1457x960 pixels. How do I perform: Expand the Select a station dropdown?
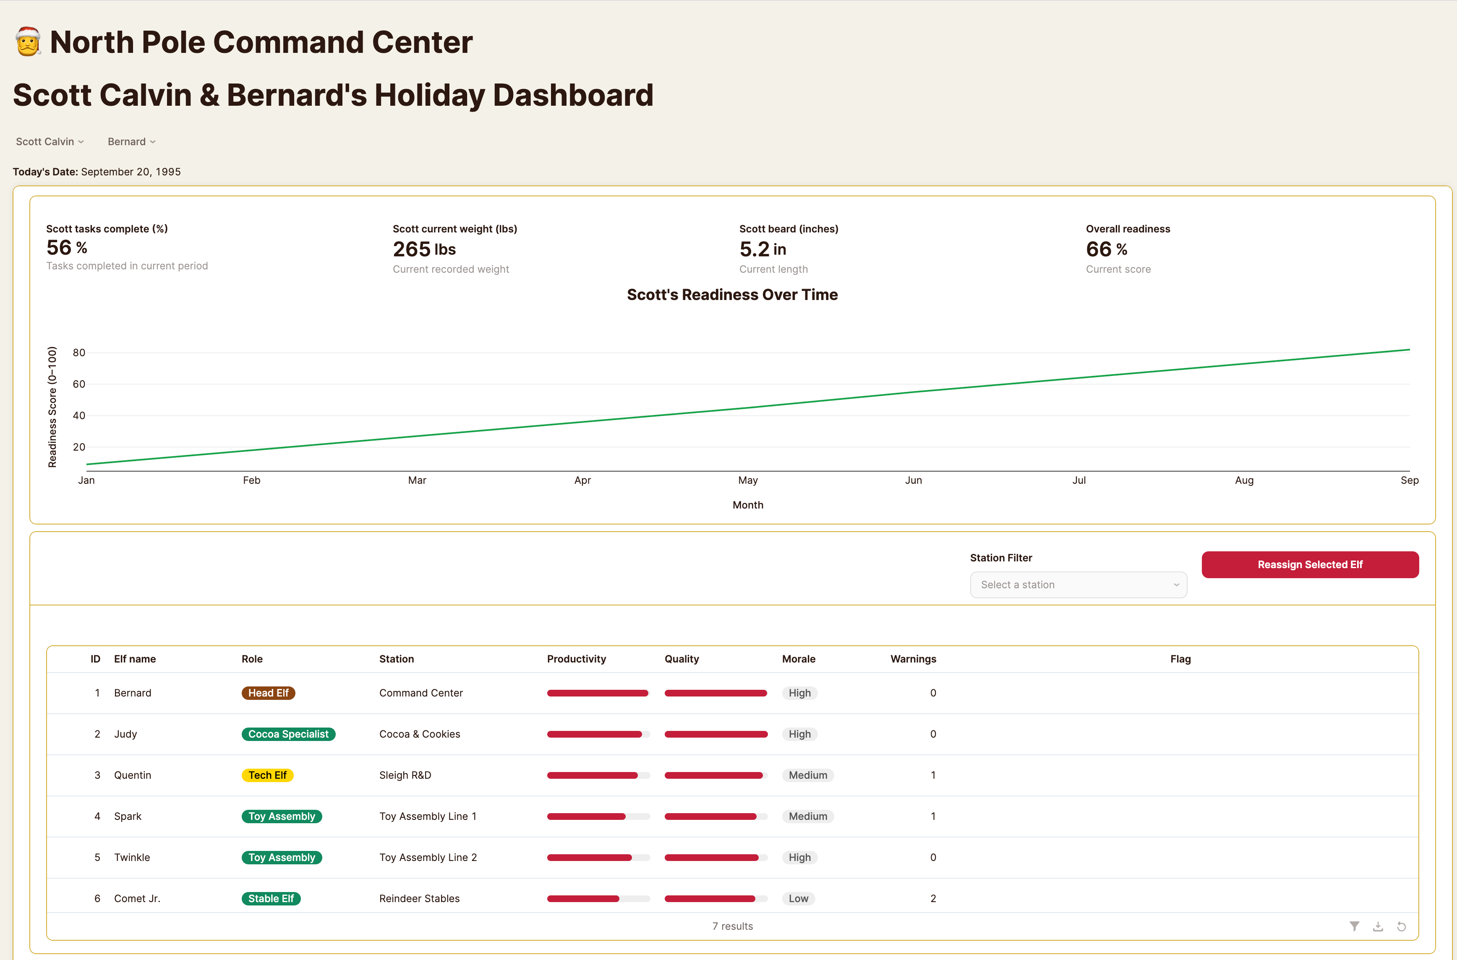tap(1078, 585)
